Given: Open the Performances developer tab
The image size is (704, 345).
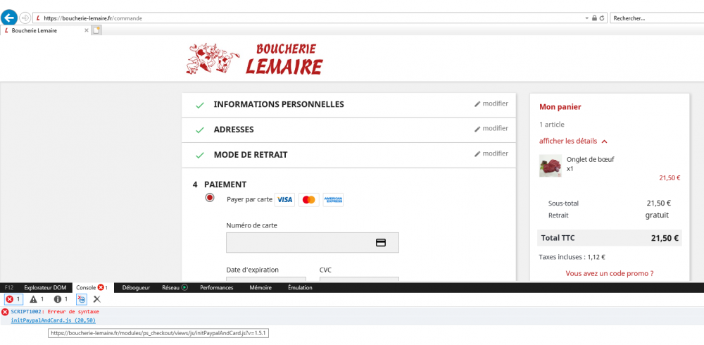Looking at the screenshot, I should (x=216, y=287).
